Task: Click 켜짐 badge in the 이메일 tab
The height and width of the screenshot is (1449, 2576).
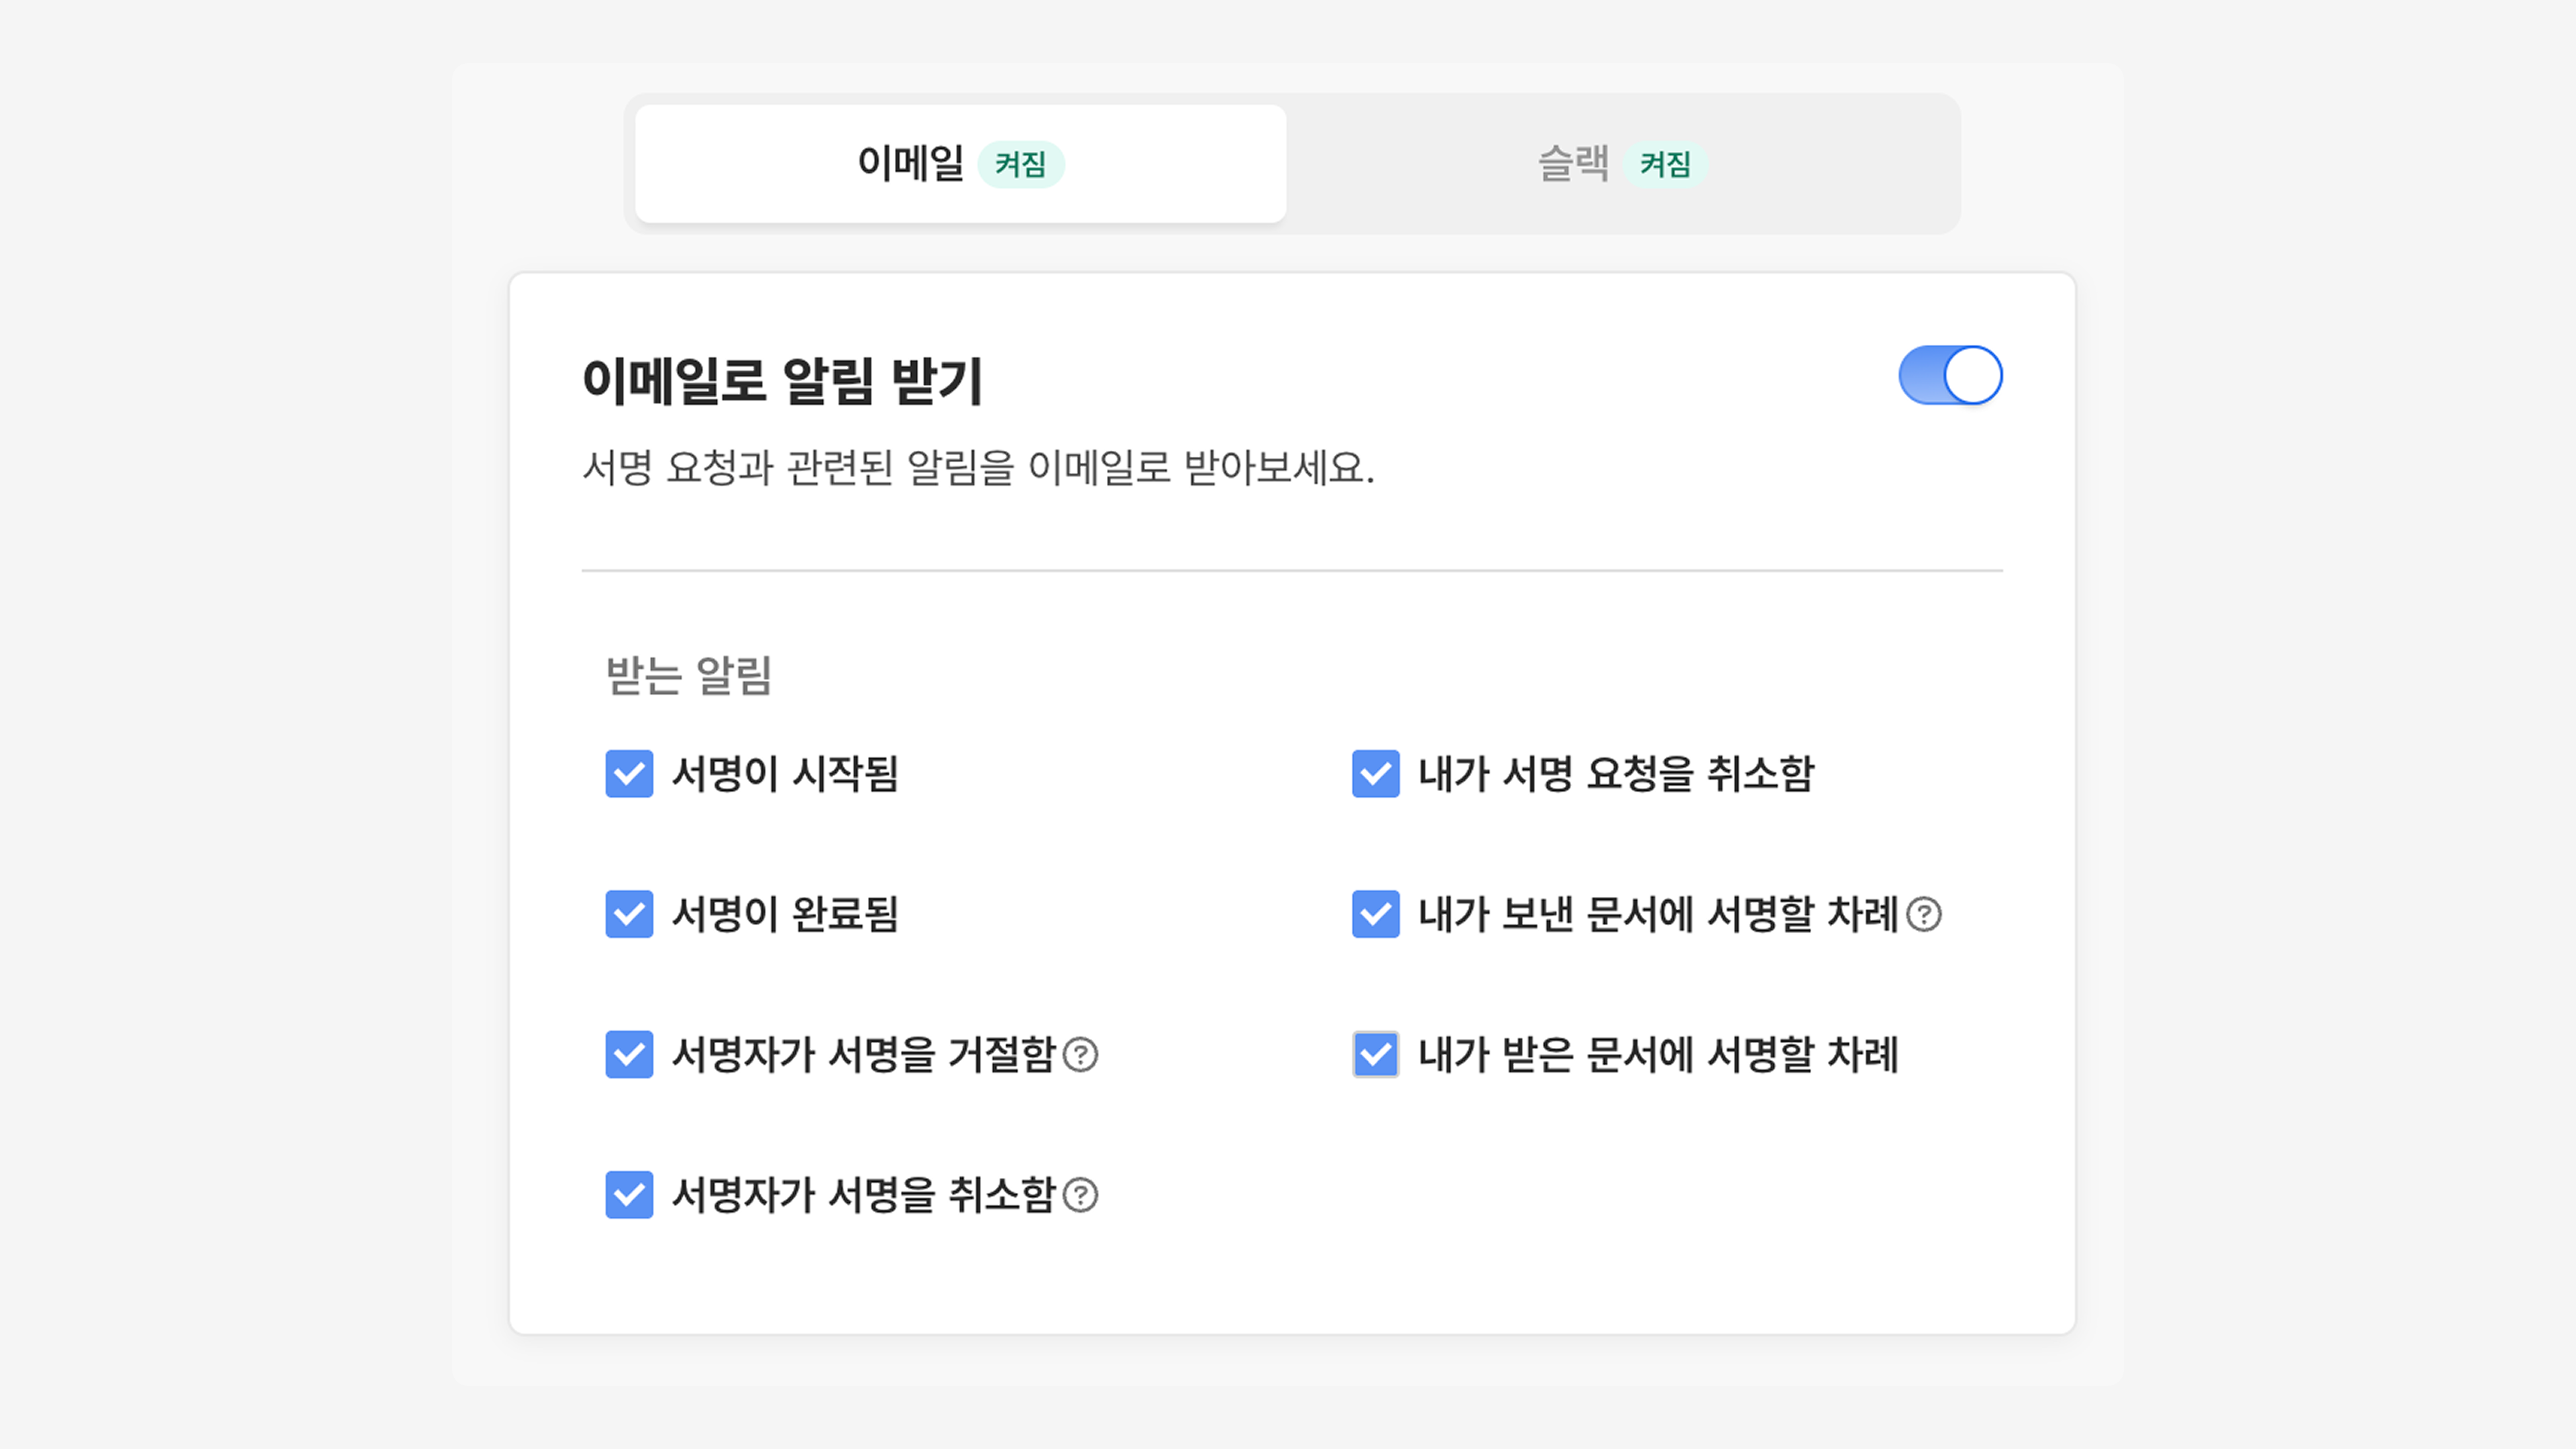Action: point(1020,164)
